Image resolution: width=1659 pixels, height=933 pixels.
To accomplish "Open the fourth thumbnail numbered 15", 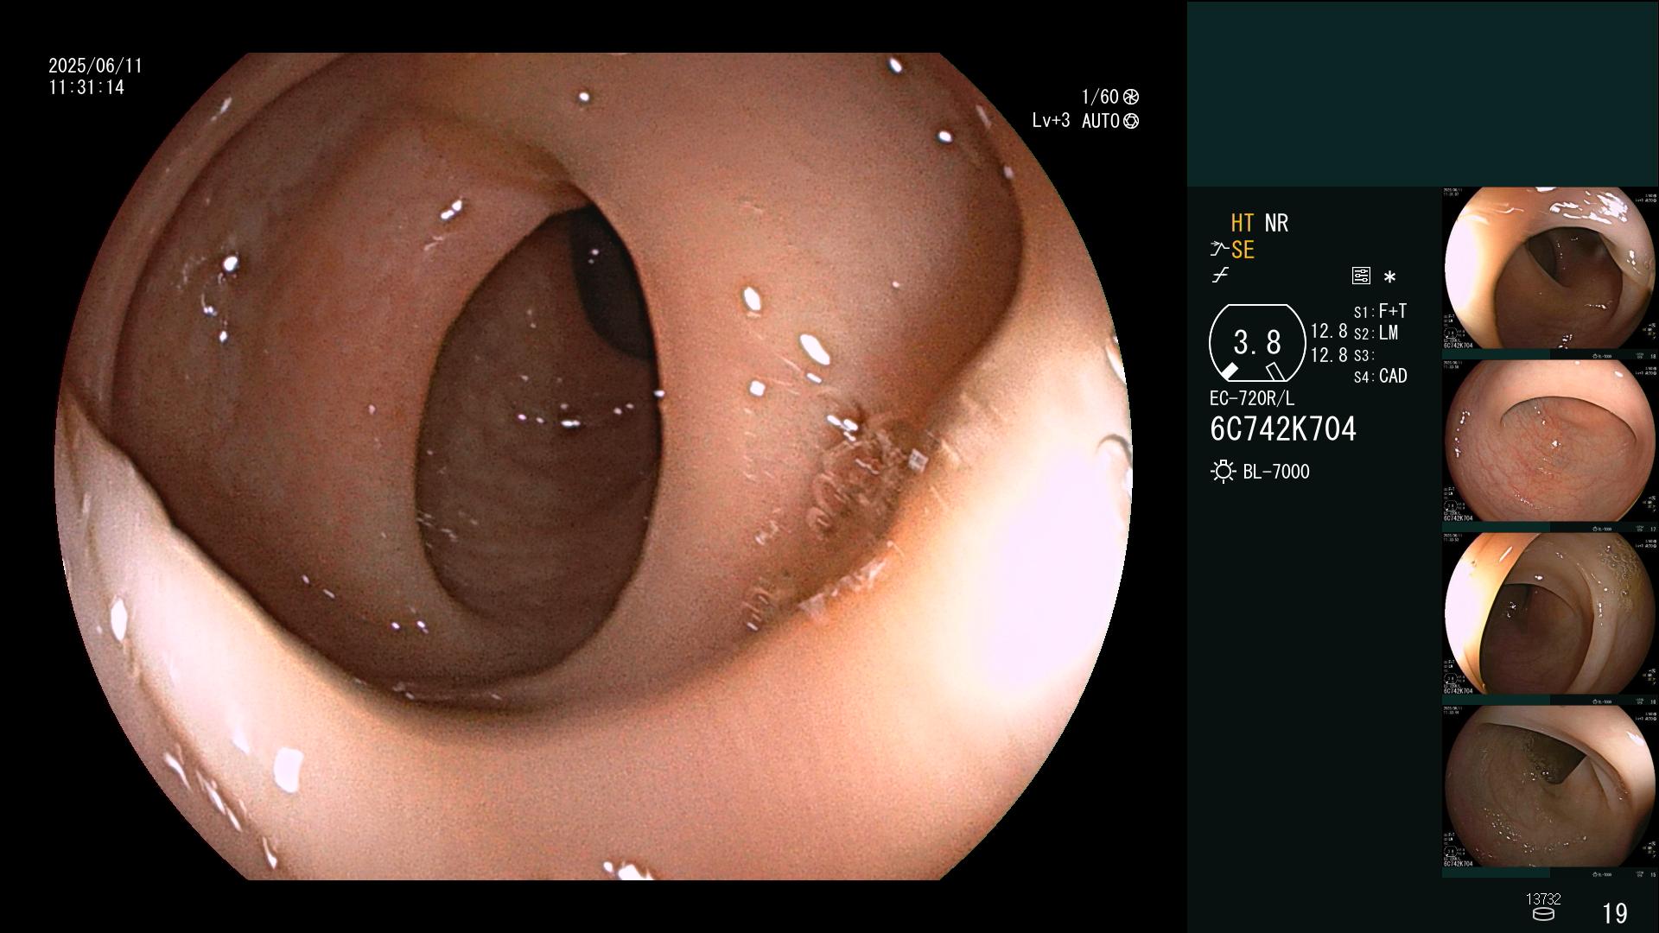I will coord(1550,791).
